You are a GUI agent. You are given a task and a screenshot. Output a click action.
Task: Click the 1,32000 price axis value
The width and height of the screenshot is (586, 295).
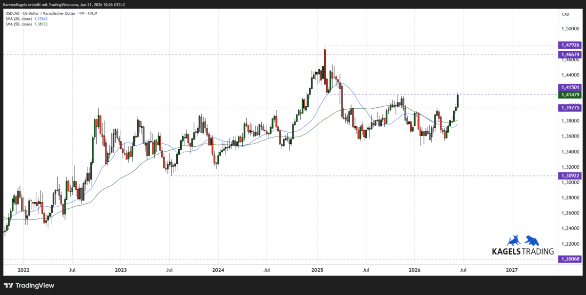pyautogui.click(x=570, y=167)
